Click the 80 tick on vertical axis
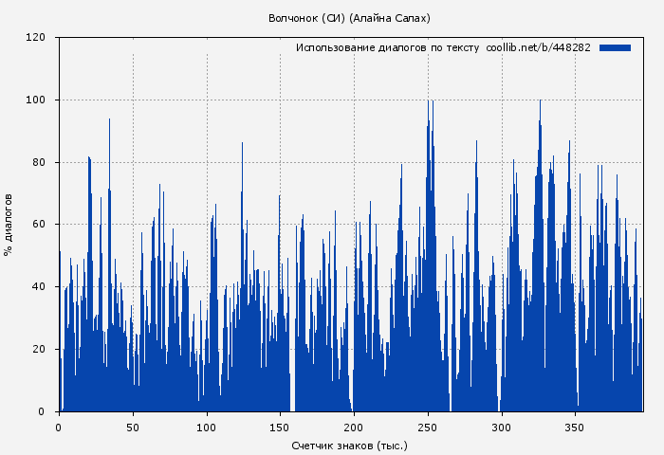Screen dimensions: 664x455 39,163
